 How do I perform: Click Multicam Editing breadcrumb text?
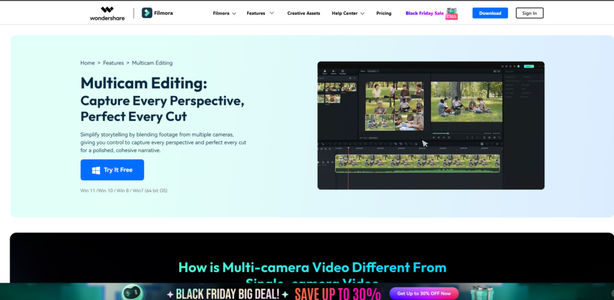152,63
